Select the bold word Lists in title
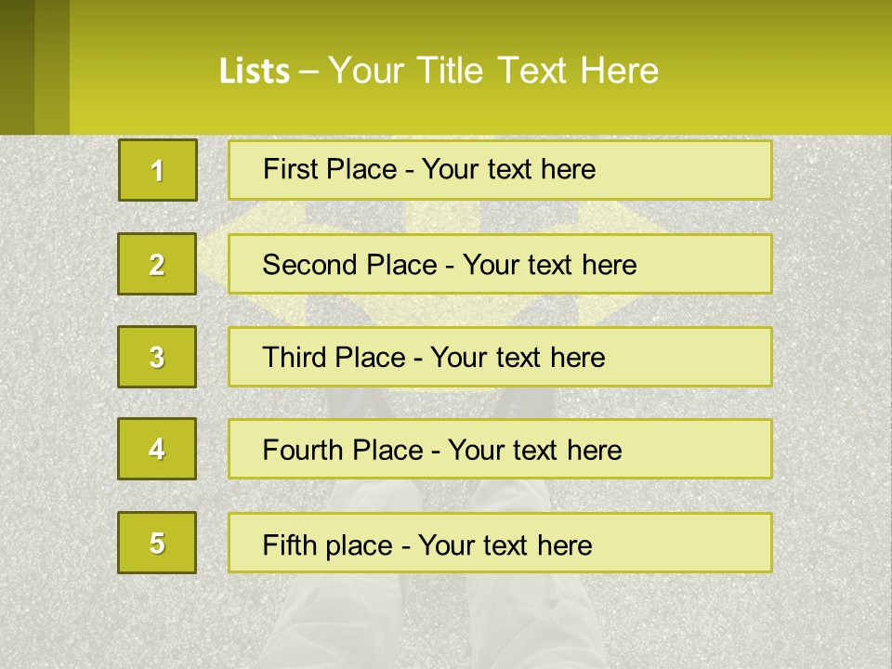This screenshot has width=892, height=669. [255, 72]
